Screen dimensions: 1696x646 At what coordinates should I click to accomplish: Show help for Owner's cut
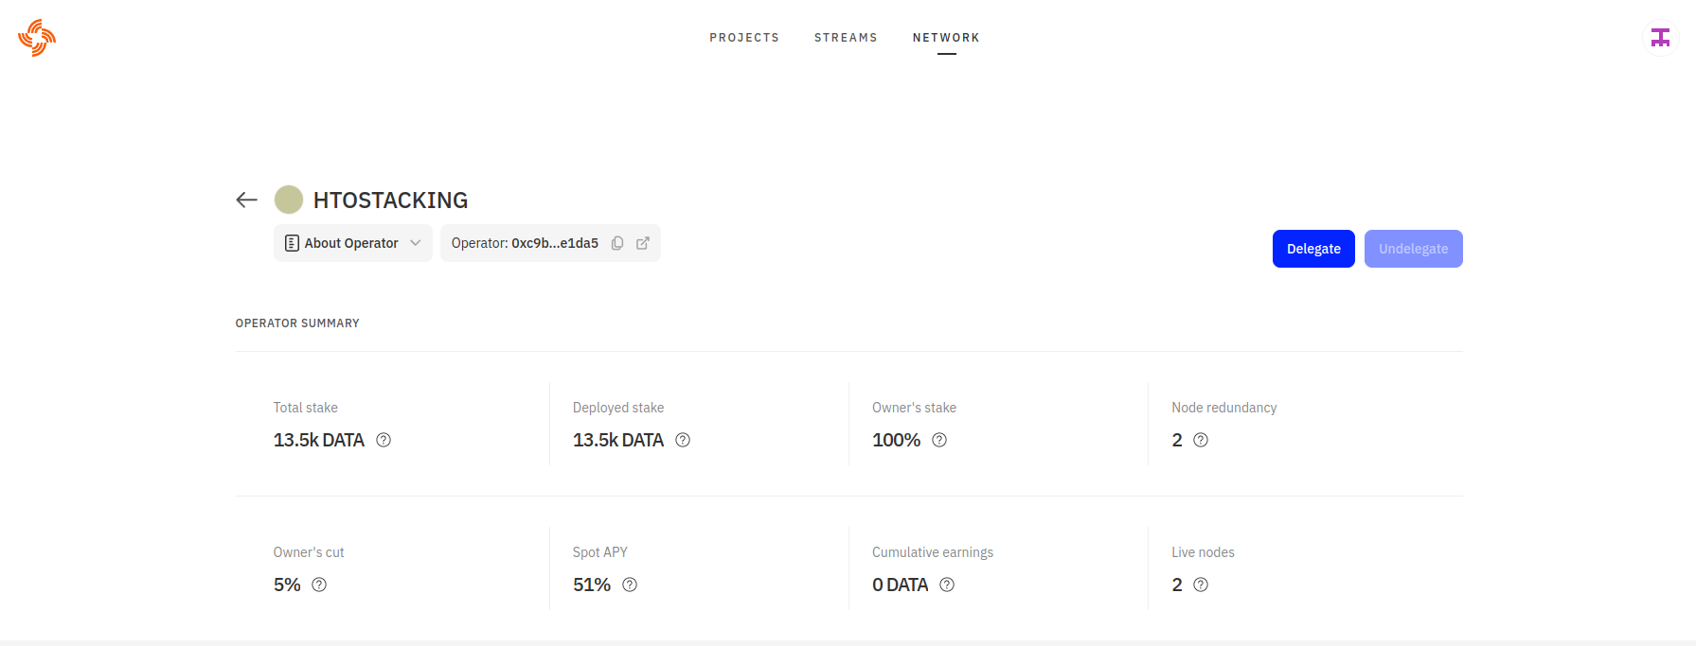319,585
